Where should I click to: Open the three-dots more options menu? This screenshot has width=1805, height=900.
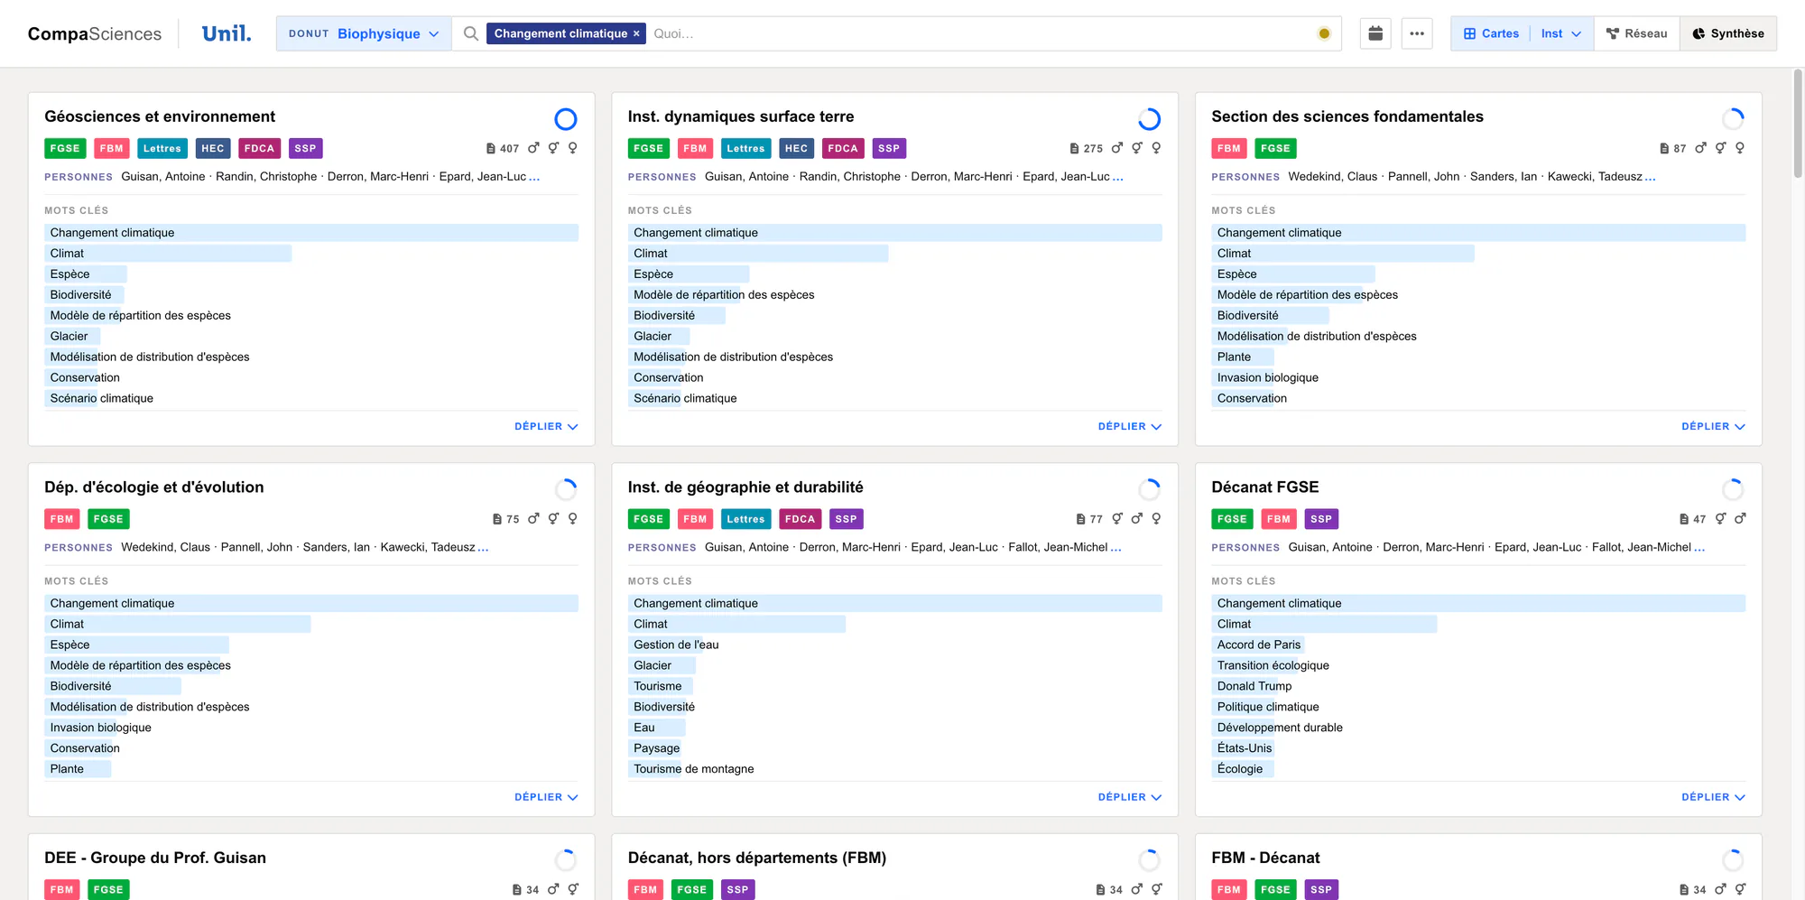tap(1417, 33)
